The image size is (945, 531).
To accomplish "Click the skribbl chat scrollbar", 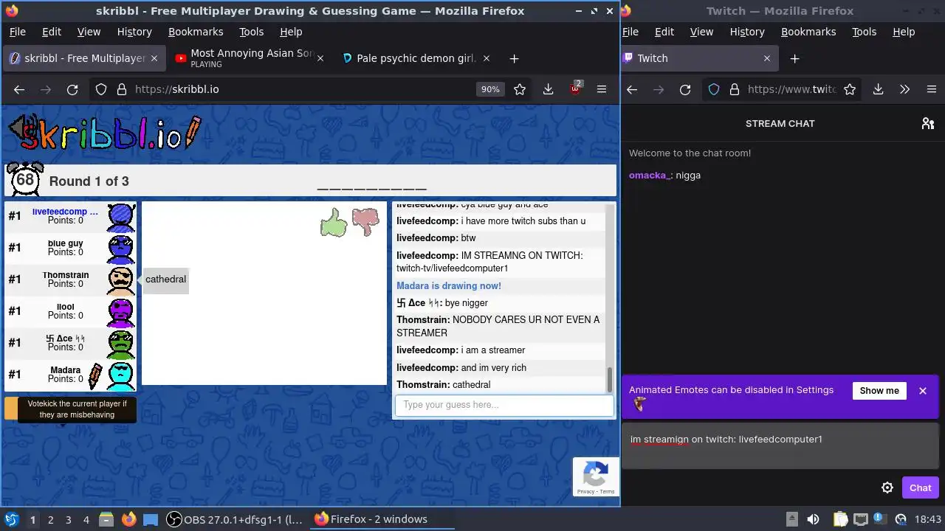I will [x=610, y=378].
